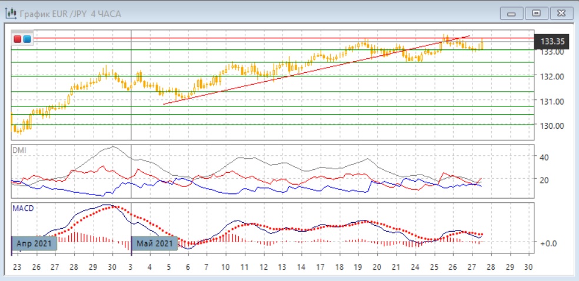Click the 132.00 price axis label
The width and height of the screenshot is (579, 281).
pos(553,76)
